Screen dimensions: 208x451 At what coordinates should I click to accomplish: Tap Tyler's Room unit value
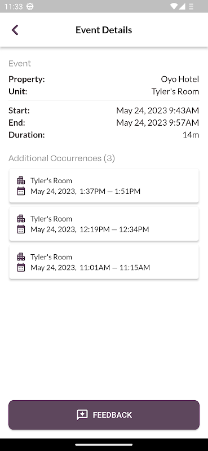pos(175,91)
